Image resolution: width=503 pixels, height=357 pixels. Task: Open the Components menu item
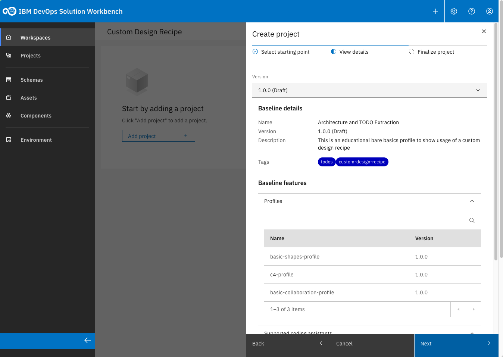pos(48,115)
